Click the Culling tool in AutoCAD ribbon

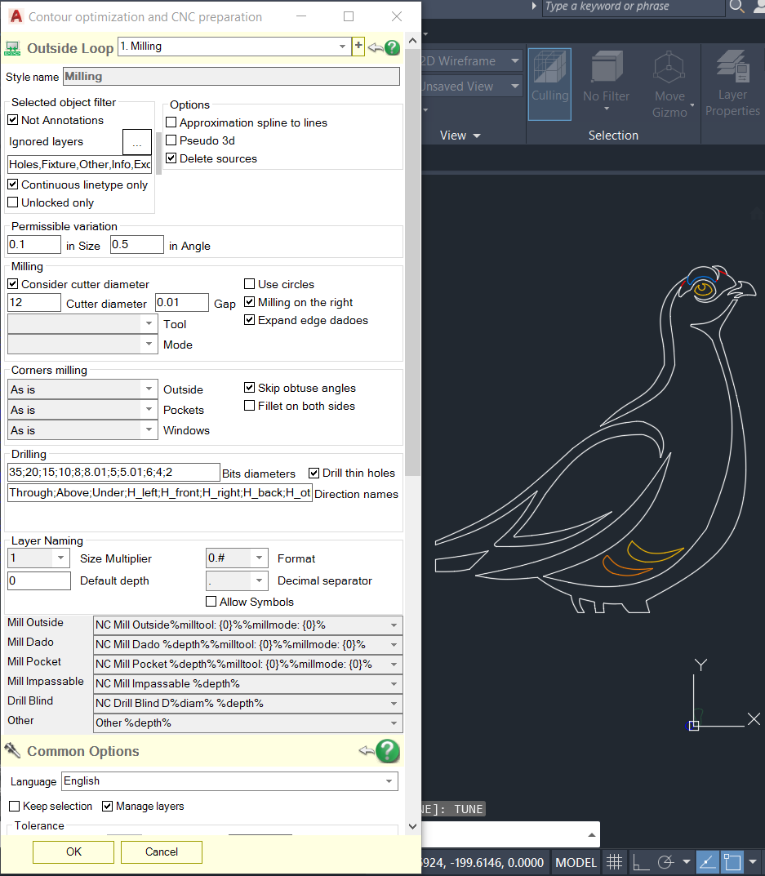(x=549, y=84)
